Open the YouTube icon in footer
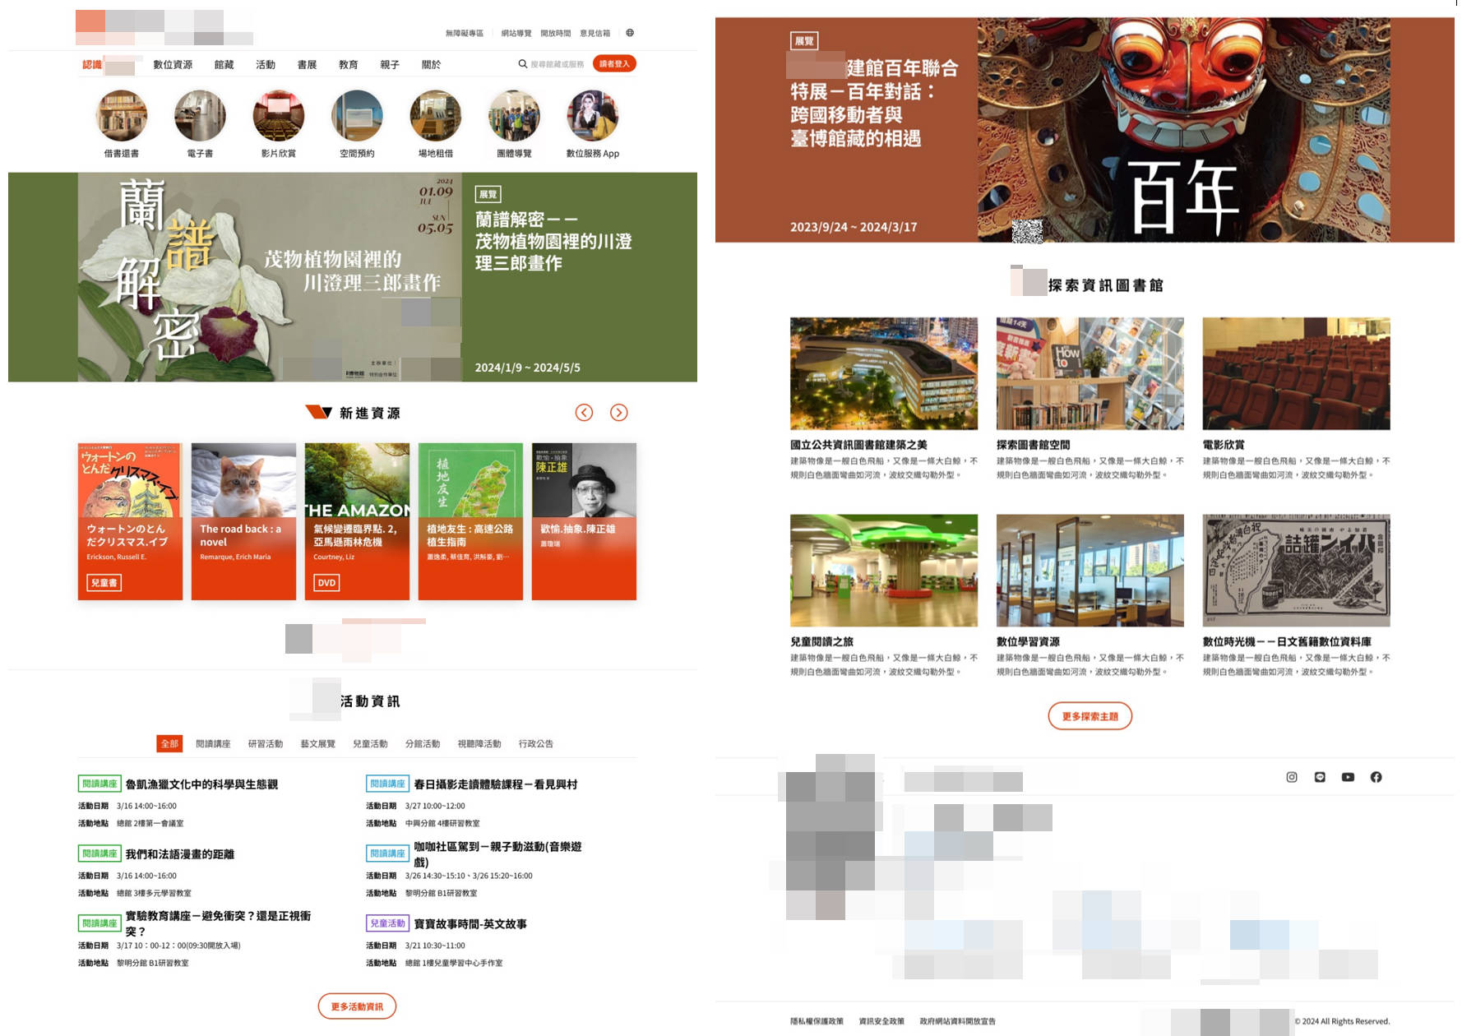This screenshot has height=1036, width=1462. tap(1348, 777)
